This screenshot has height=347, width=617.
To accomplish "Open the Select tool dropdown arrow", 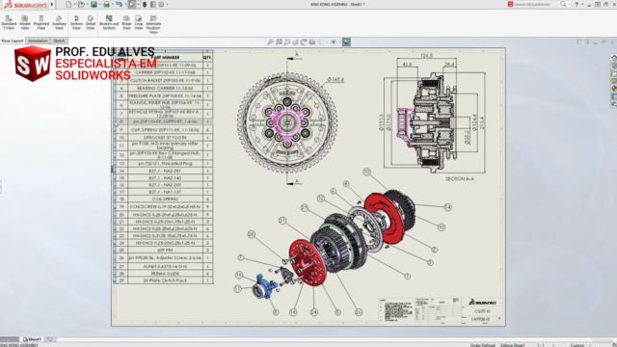I will 138,5.
